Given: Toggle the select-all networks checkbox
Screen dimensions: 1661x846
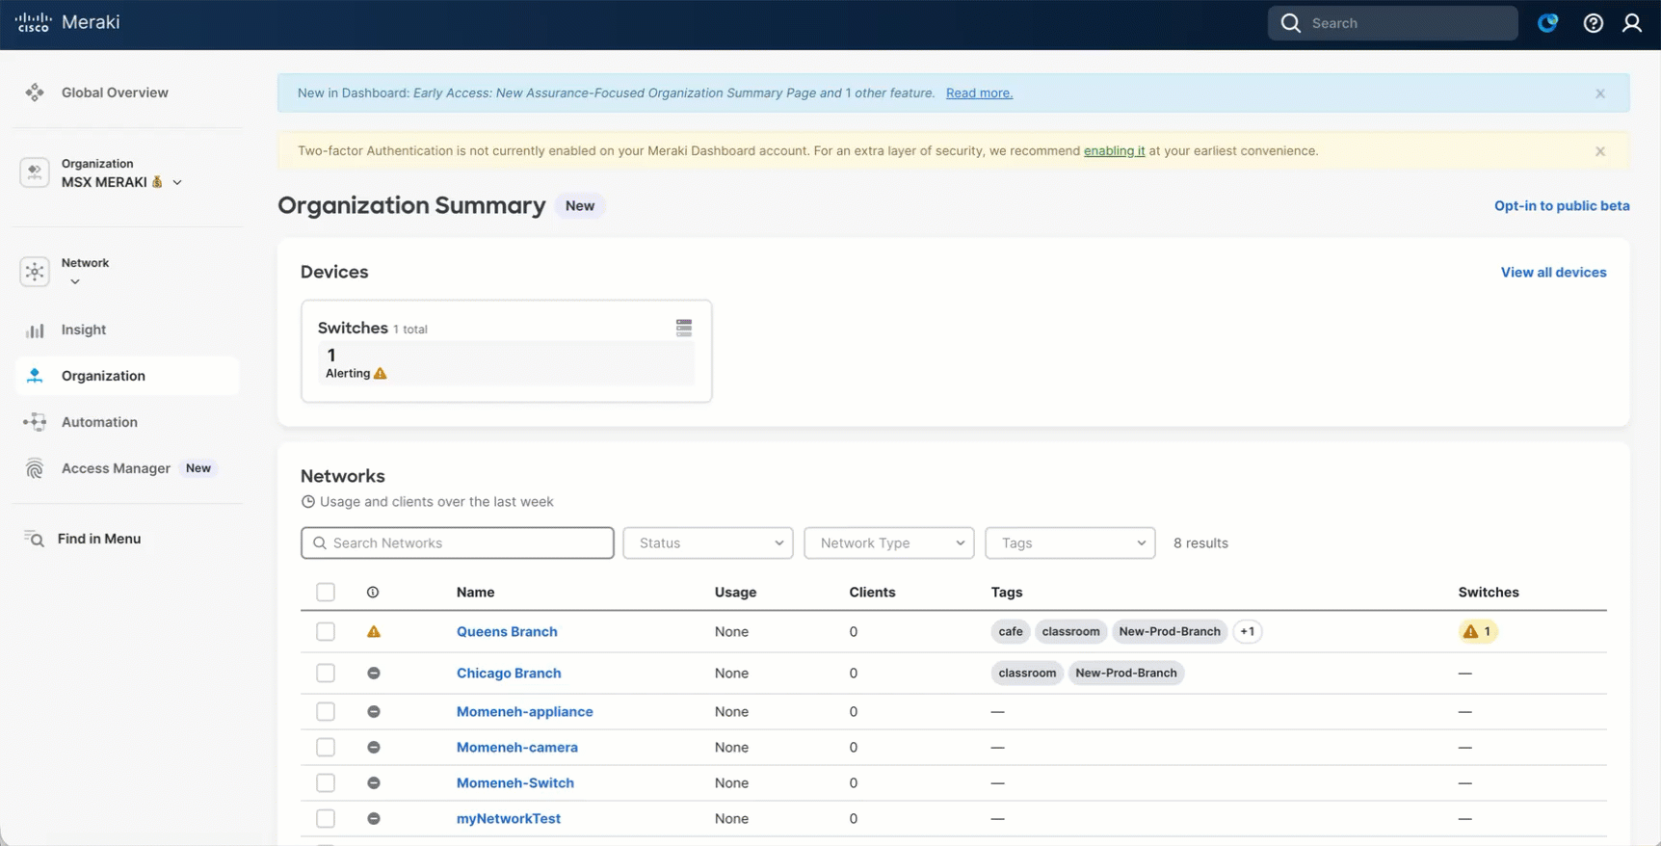Looking at the screenshot, I should [326, 592].
